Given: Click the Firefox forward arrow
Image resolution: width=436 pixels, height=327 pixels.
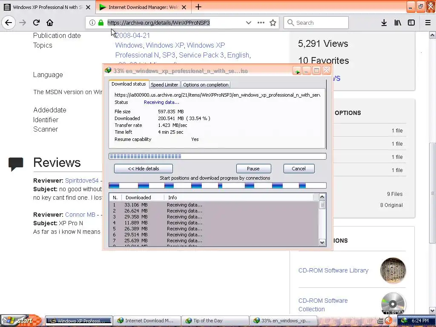Looking at the screenshot, I should [x=23, y=23].
